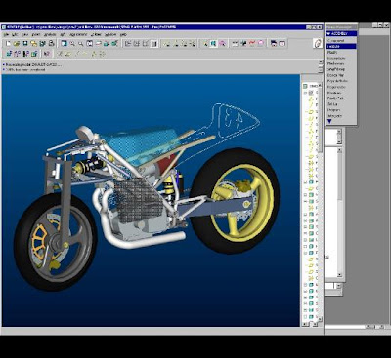The width and height of the screenshot is (391, 358).
Task: Click the first icon in second toolbar row
Action: click(x=9, y=54)
